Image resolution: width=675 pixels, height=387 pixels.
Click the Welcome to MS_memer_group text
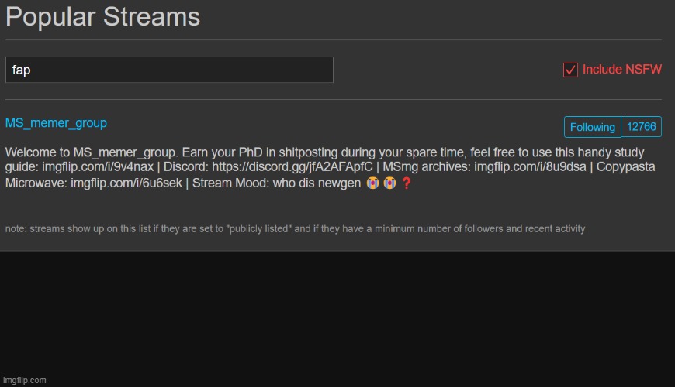92,152
